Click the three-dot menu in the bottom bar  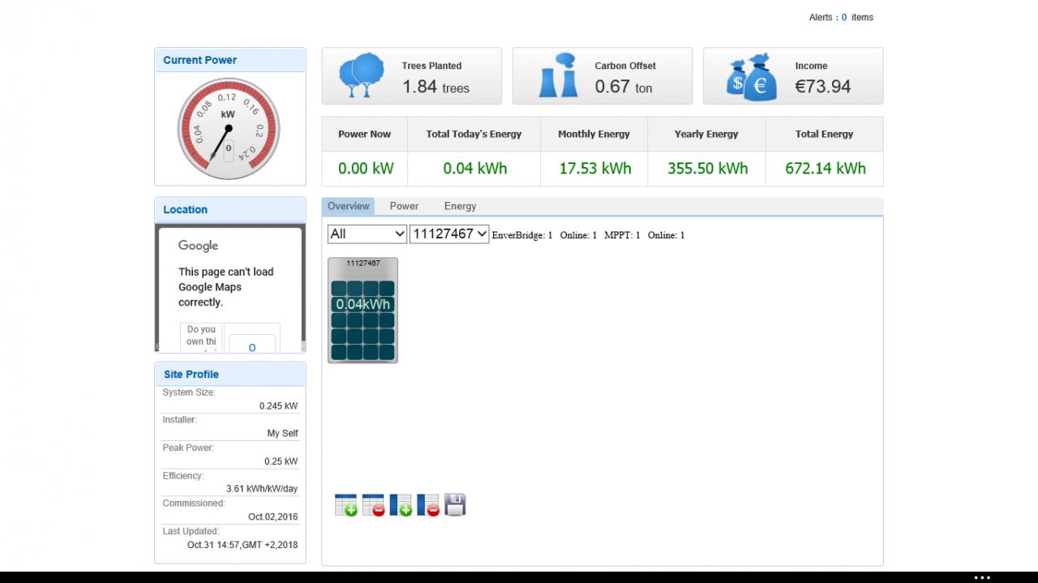982,577
